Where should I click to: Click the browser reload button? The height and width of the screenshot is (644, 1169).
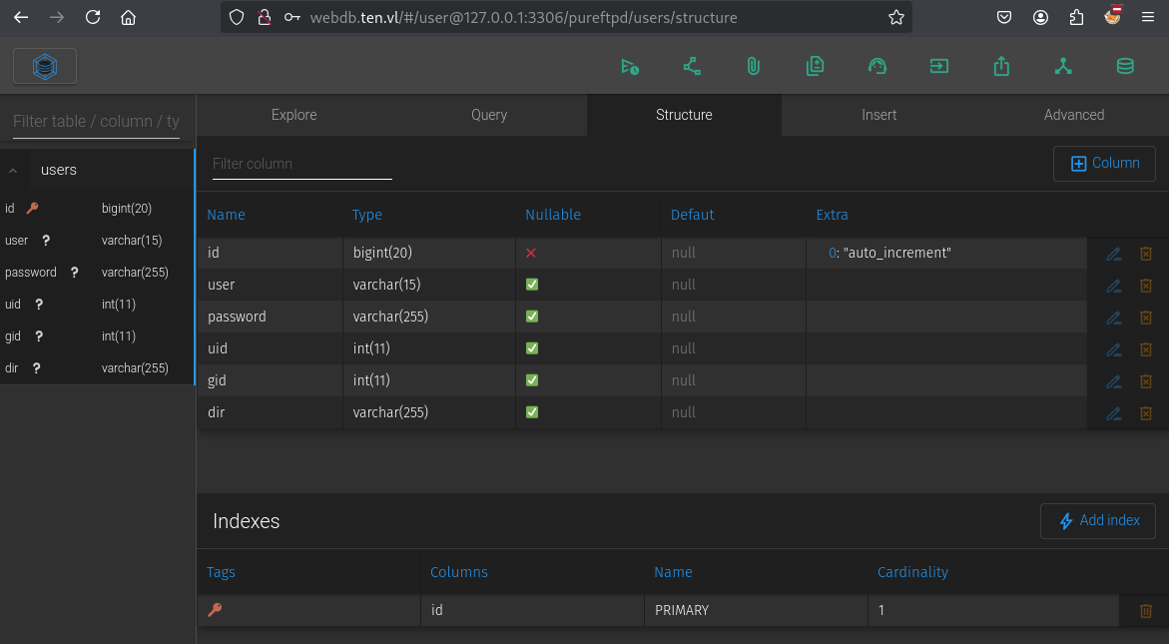coord(93,17)
